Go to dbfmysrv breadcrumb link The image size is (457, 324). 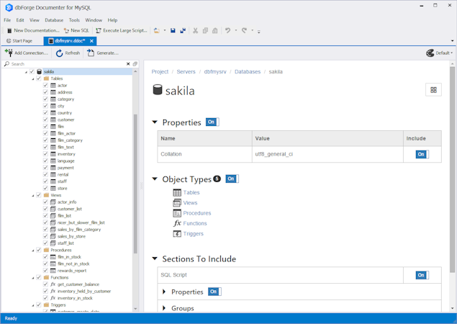coord(215,72)
